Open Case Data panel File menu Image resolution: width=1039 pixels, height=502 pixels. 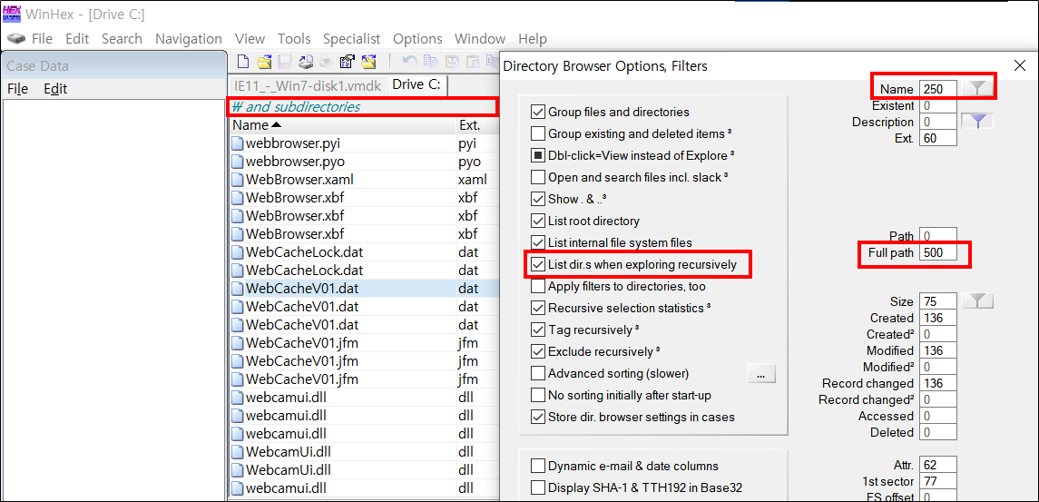pyautogui.click(x=18, y=89)
